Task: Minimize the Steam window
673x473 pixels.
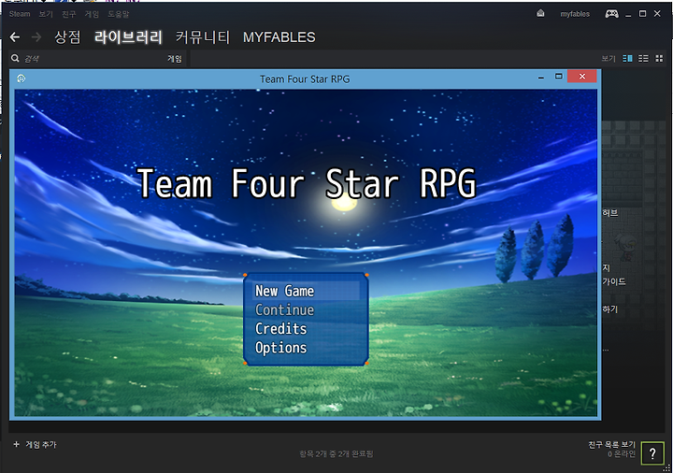Action: (x=628, y=14)
